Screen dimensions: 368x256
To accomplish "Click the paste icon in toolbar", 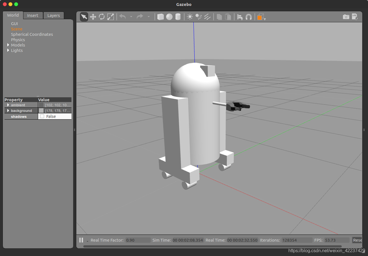I will point(228,17).
